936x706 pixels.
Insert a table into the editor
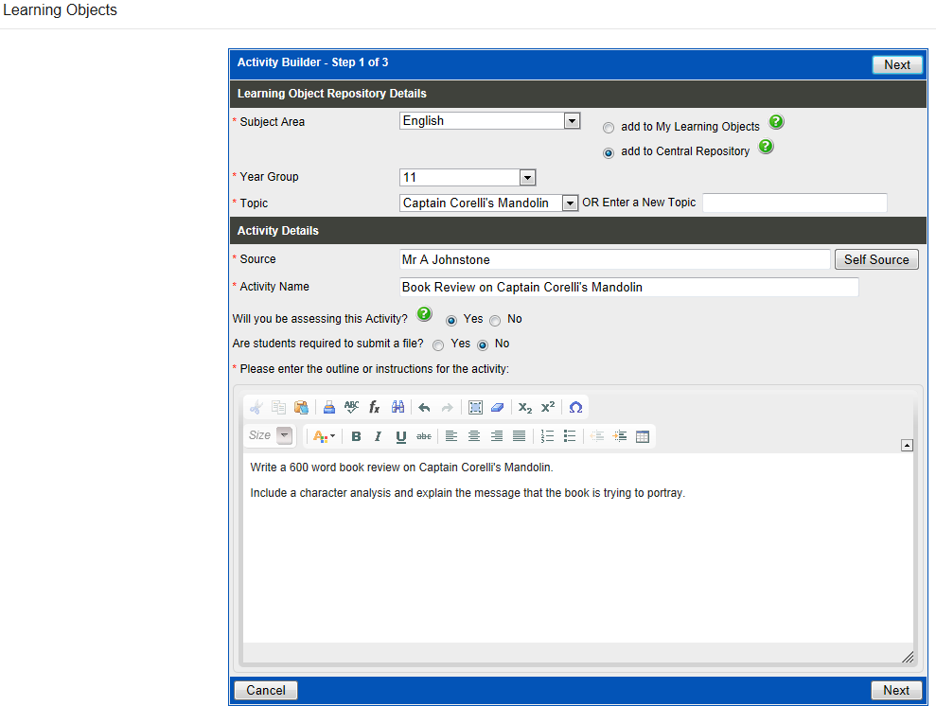point(643,436)
